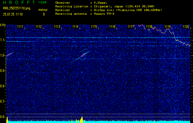
Task: Click the Observer field label
Action: [x=63, y=3]
